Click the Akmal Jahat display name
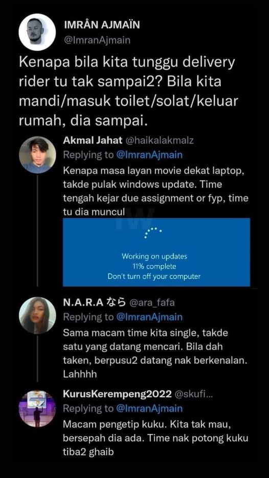269x478 pixels. pyautogui.click(x=93, y=140)
